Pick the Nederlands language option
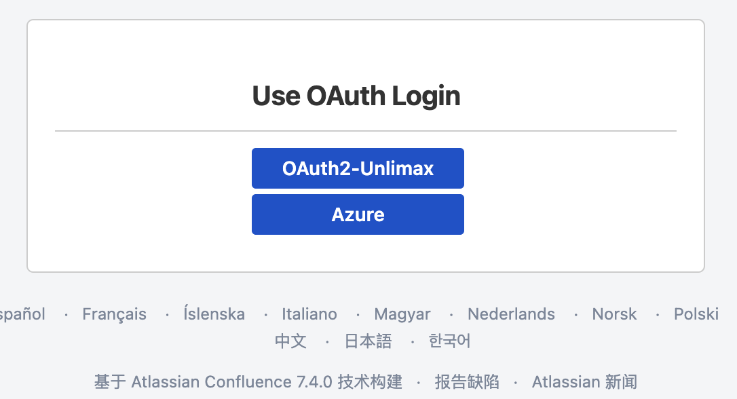Screen dimensions: 737x399 pyautogui.click(x=511, y=314)
